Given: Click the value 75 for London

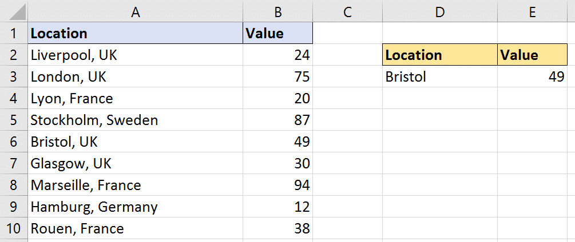Looking at the screenshot, I should (278, 77).
